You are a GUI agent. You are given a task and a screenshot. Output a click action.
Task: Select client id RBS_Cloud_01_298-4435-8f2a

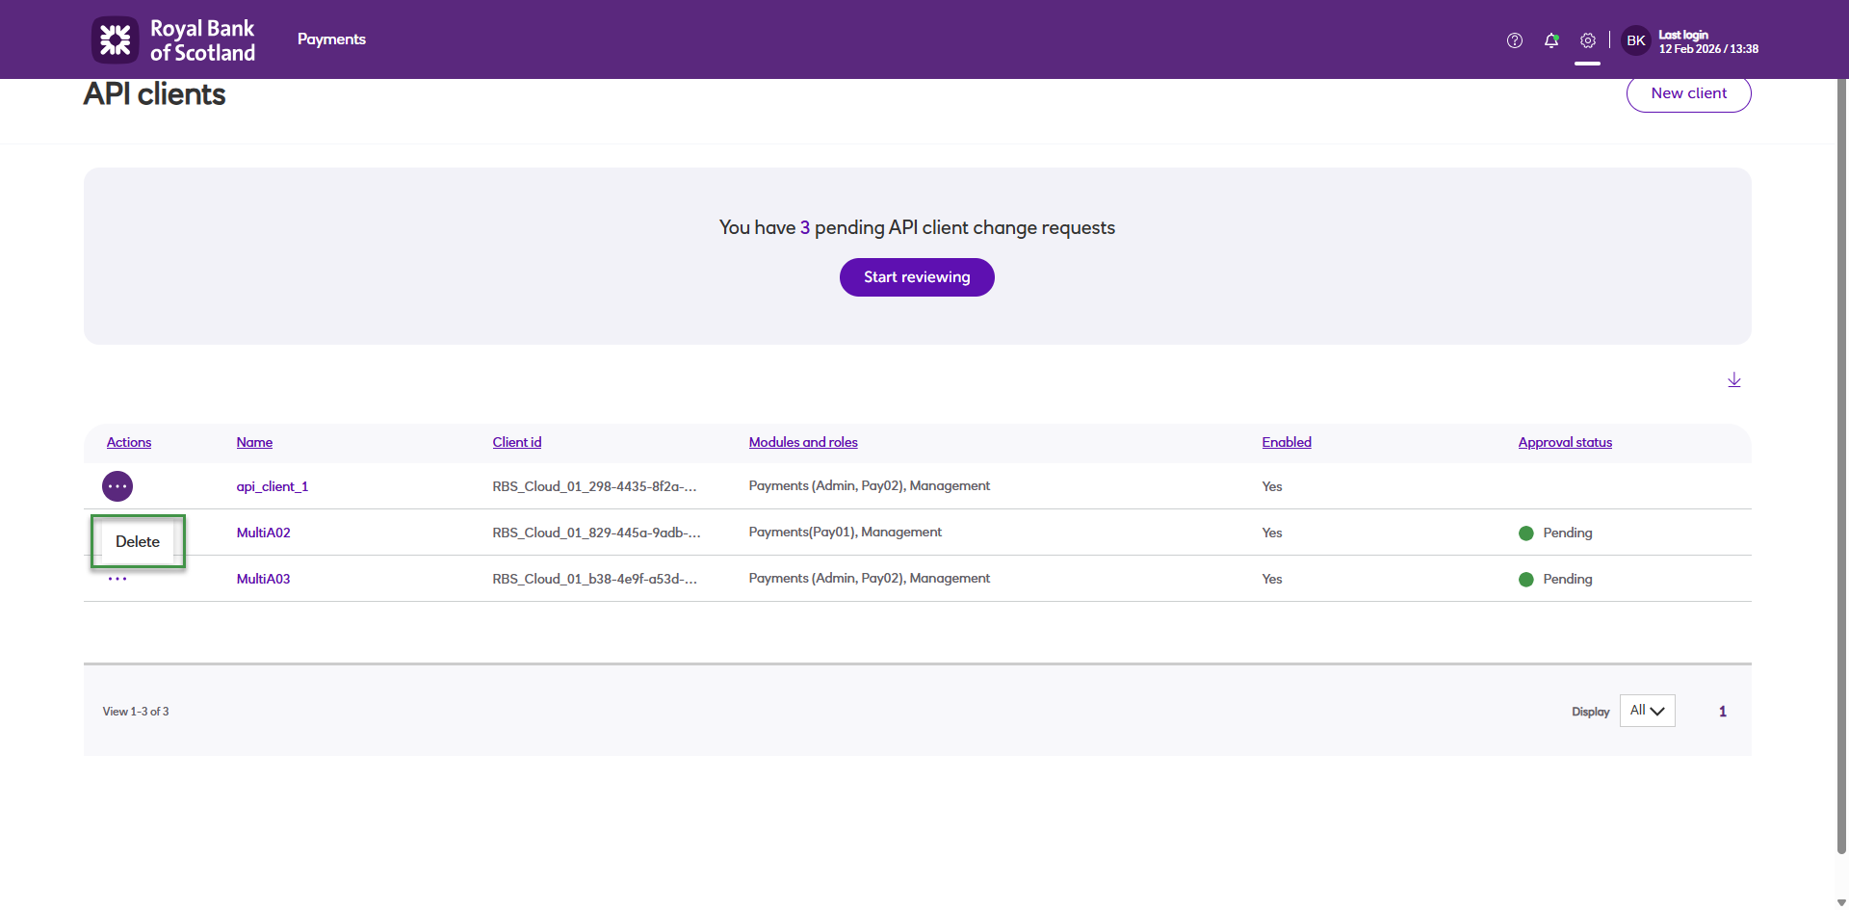[595, 486]
